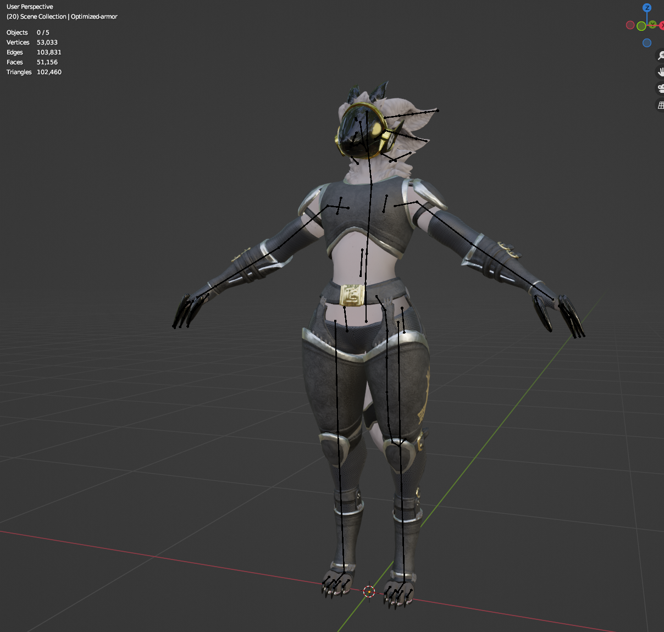
Task: Click the negative X red gizmo circle
Action: (630, 25)
